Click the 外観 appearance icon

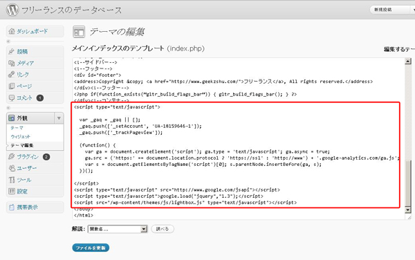[11, 118]
